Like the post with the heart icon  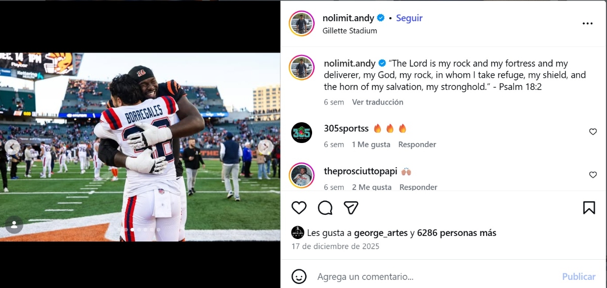299,208
